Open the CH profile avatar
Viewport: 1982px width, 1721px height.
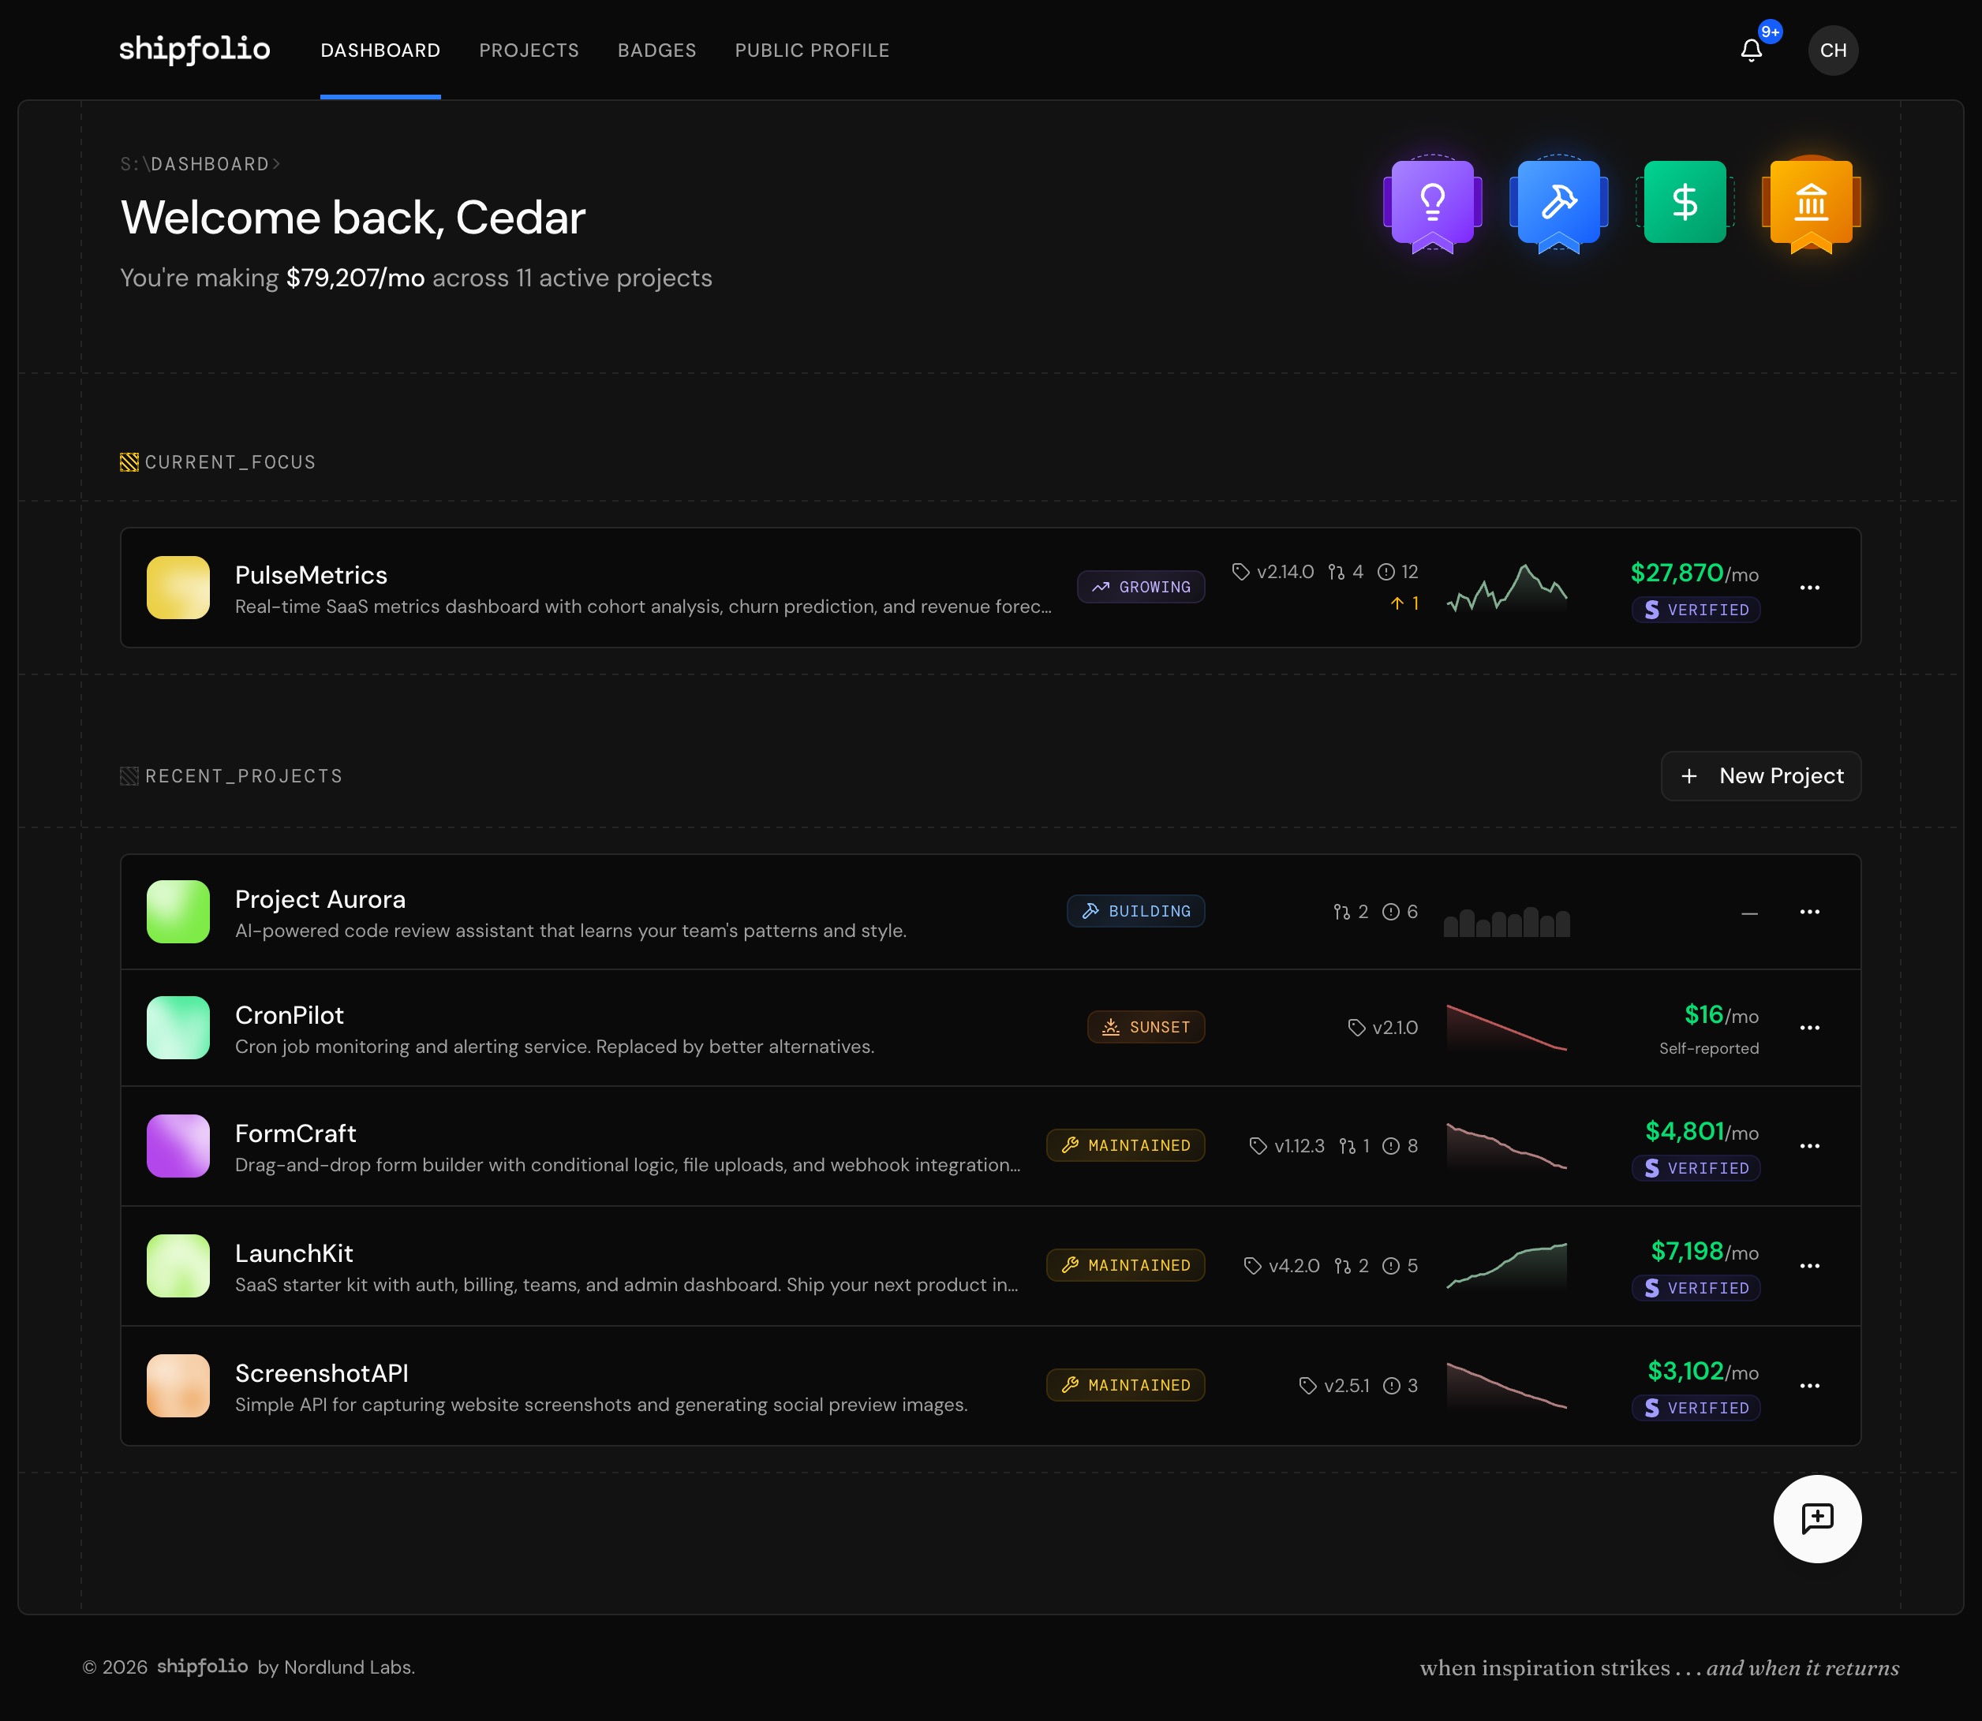pyautogui.click(x=1833, y=50)
